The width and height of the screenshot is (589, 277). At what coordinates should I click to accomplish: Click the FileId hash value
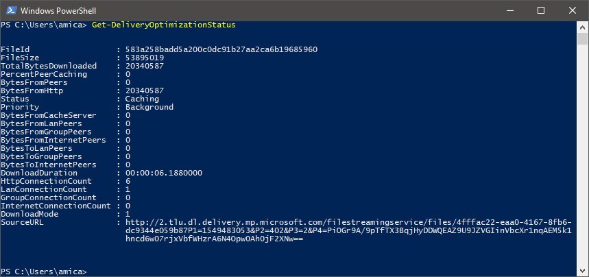[x=221, y=49]
